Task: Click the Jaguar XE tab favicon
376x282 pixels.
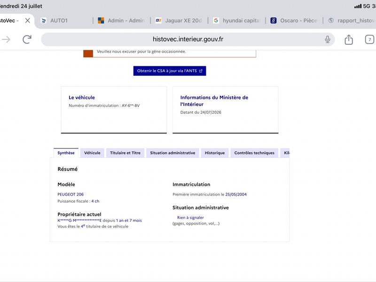Action: (x=158, y=21)
